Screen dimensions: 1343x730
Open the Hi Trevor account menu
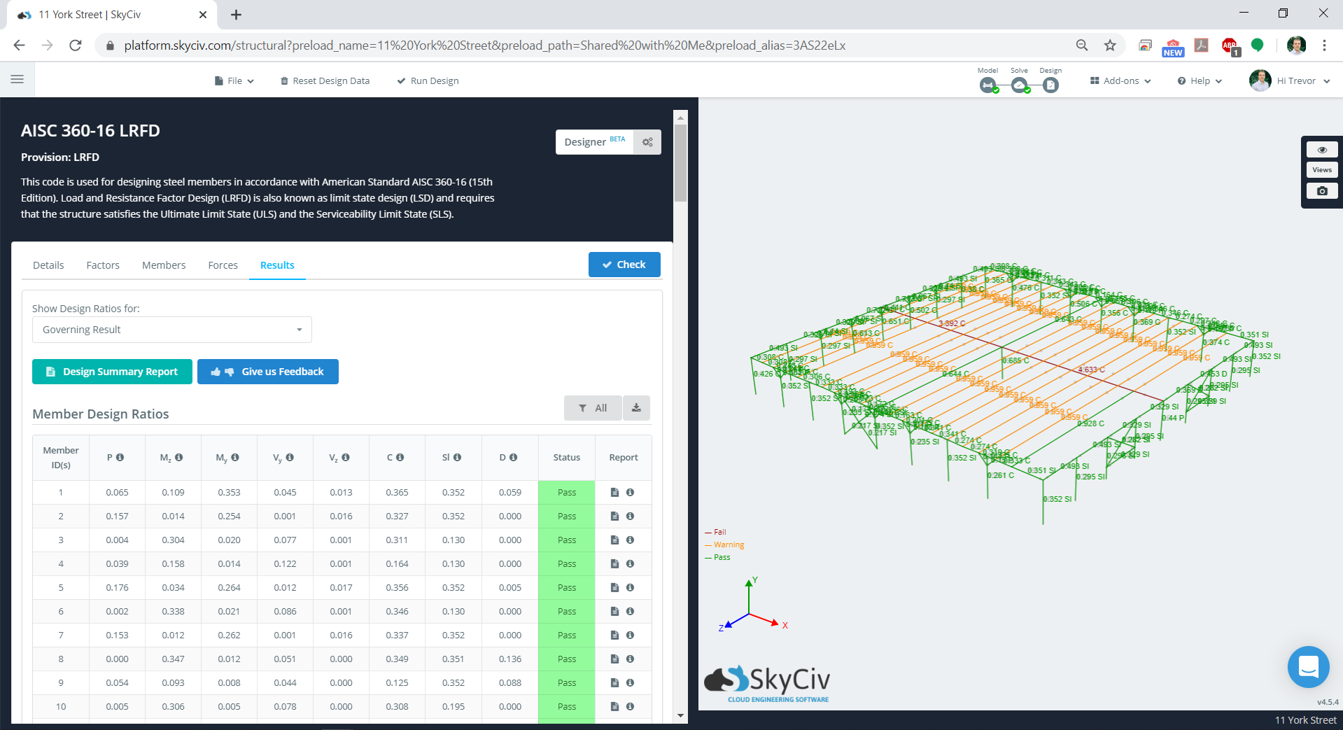pyautogui.click(x=1290, y=80)
